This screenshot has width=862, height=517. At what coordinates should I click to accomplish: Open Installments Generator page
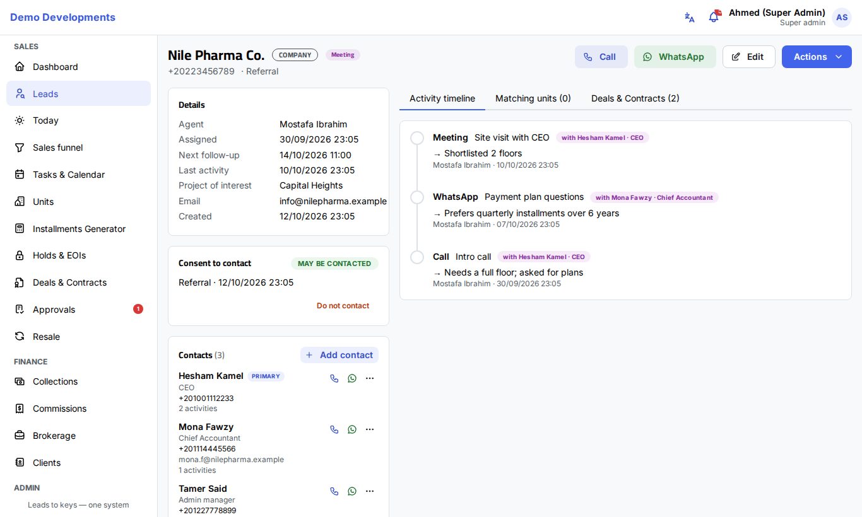pyautogui.click(x=78, y=229)
